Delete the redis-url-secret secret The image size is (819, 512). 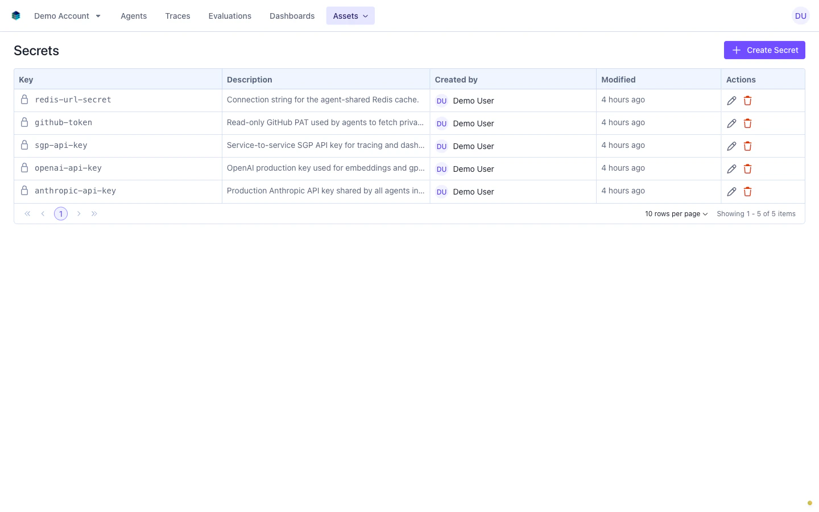pyautogui.click(x=747, y=101)
